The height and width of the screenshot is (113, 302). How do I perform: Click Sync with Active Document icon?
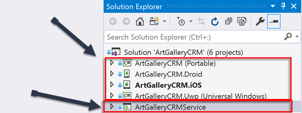click(x=201, y=21)
